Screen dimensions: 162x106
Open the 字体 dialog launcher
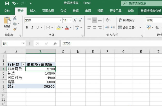point(83,36)
